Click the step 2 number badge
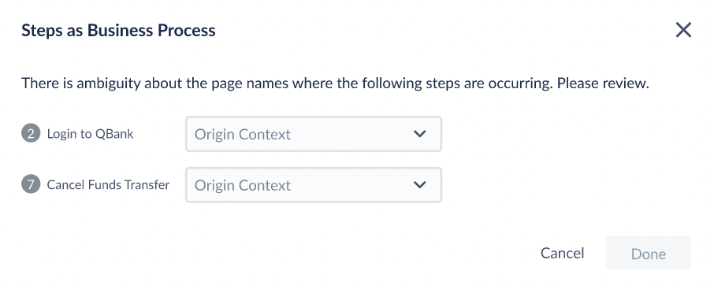 click(31, 134)
